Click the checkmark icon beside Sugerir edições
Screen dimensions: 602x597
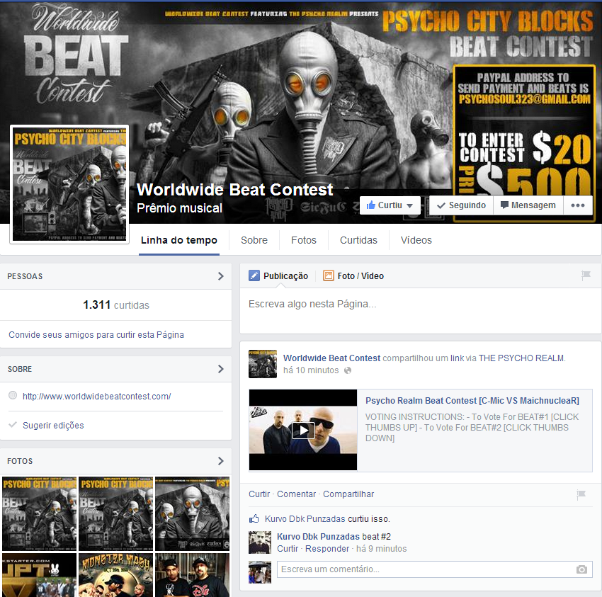pos(13,425)
